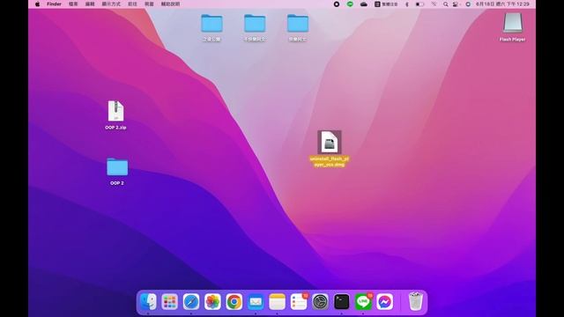Launch Google Chrome from the Dock

(x=234, y=301)
